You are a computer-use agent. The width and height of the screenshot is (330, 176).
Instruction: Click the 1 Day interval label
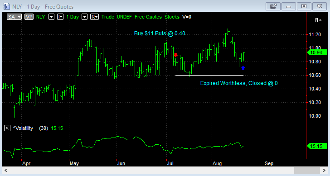click(x=73, y=17)
